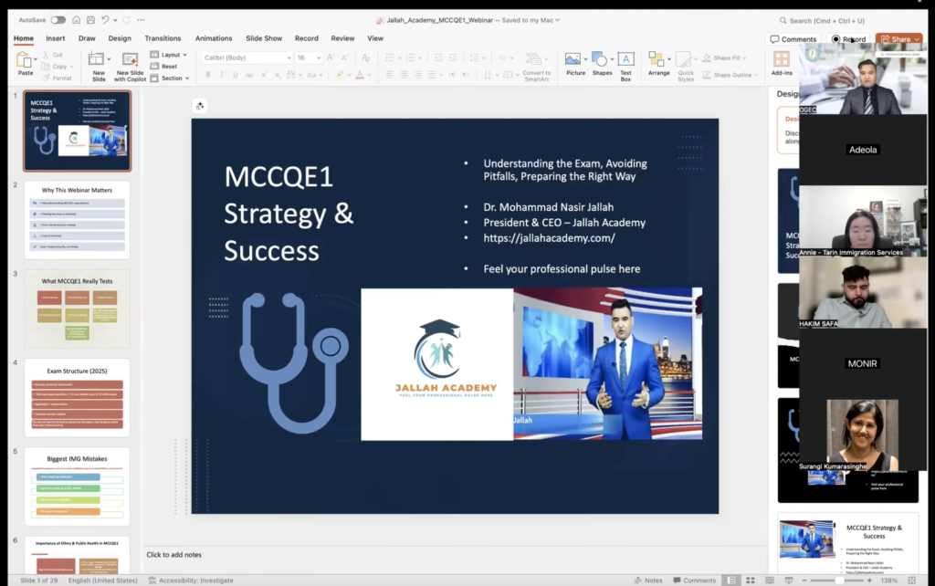This screenshot has height=586, width=935.
Task: Click the Share button
Action: tap(898, 39)
